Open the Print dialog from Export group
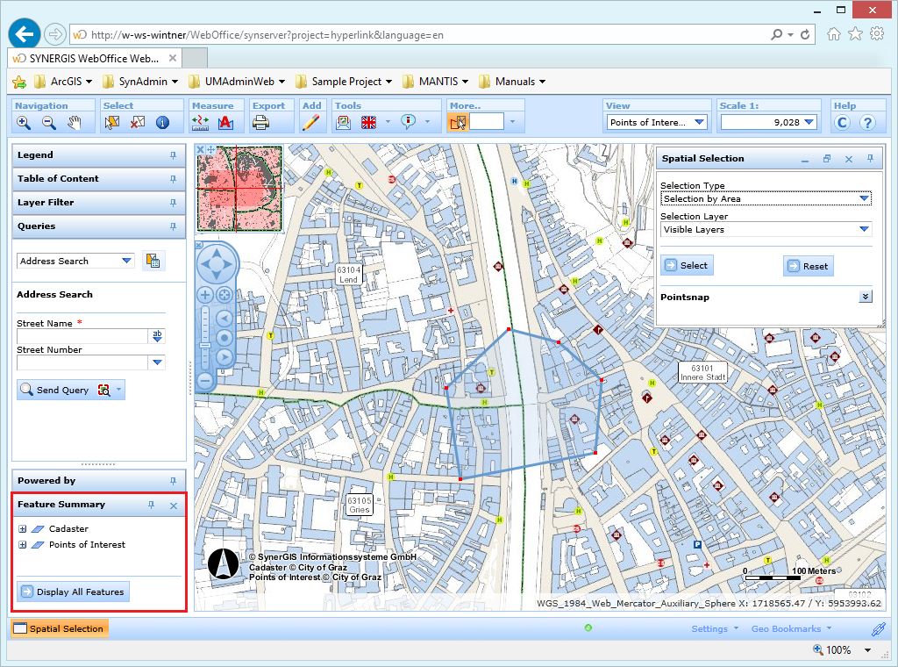898x667 pixels. click(260, 123)
